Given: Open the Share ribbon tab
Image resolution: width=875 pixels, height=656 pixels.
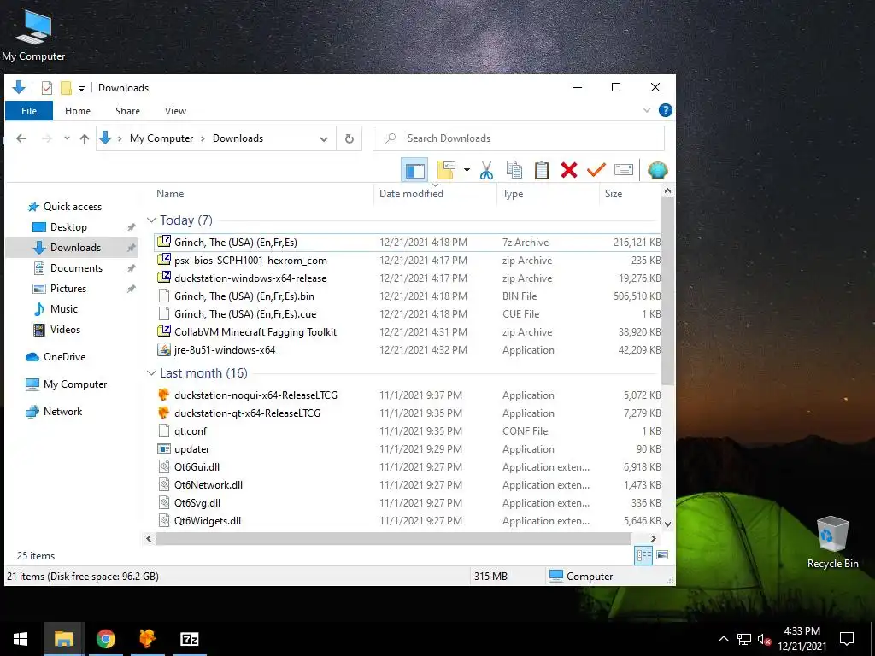Looking at the screenshot, I should (128, 111).
